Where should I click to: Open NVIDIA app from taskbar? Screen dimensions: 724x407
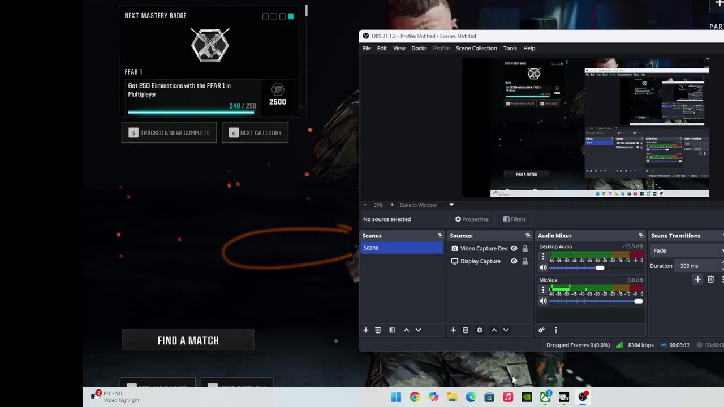527,397
